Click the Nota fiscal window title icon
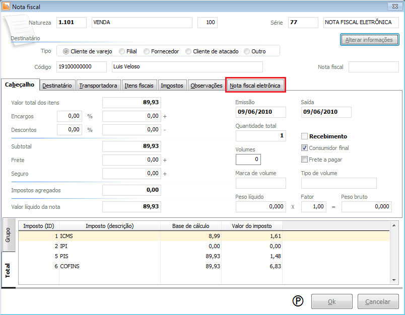 click(6, 7)
